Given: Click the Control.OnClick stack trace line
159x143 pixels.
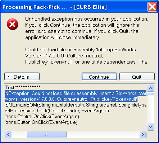Looking at the screenshot, I should click(42, 117).
